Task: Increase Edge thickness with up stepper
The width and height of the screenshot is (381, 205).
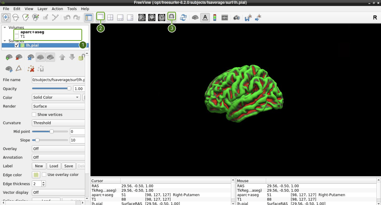Action: tap(44, 182)
